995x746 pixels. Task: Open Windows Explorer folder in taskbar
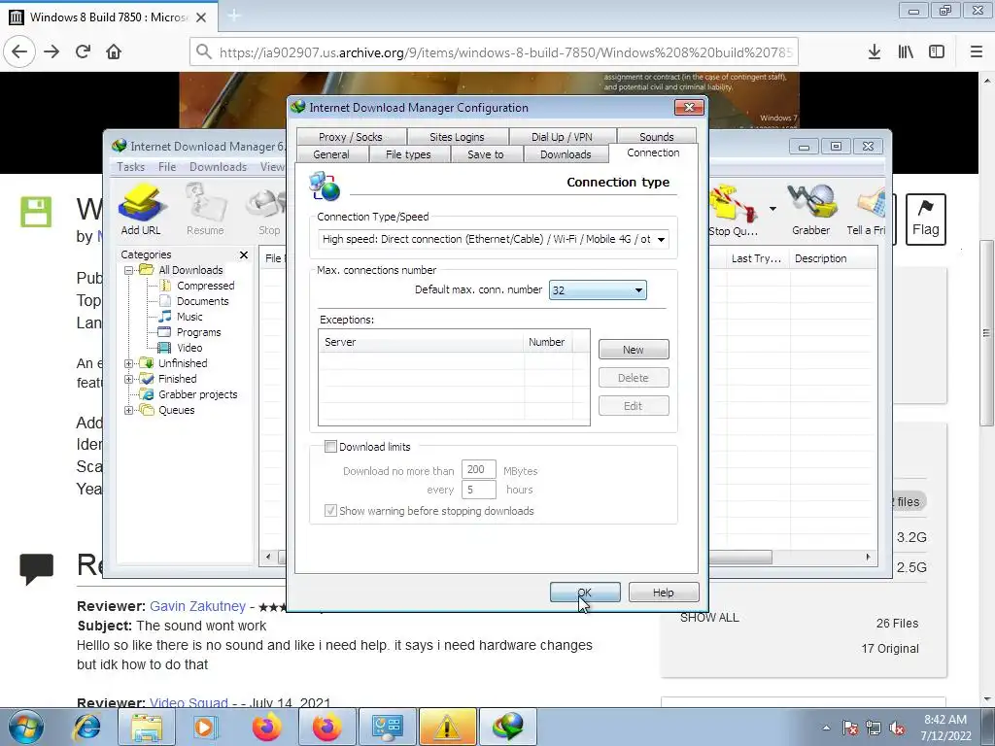148,727
